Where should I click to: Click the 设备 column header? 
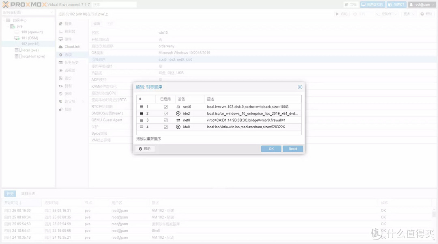click(190, 99)
